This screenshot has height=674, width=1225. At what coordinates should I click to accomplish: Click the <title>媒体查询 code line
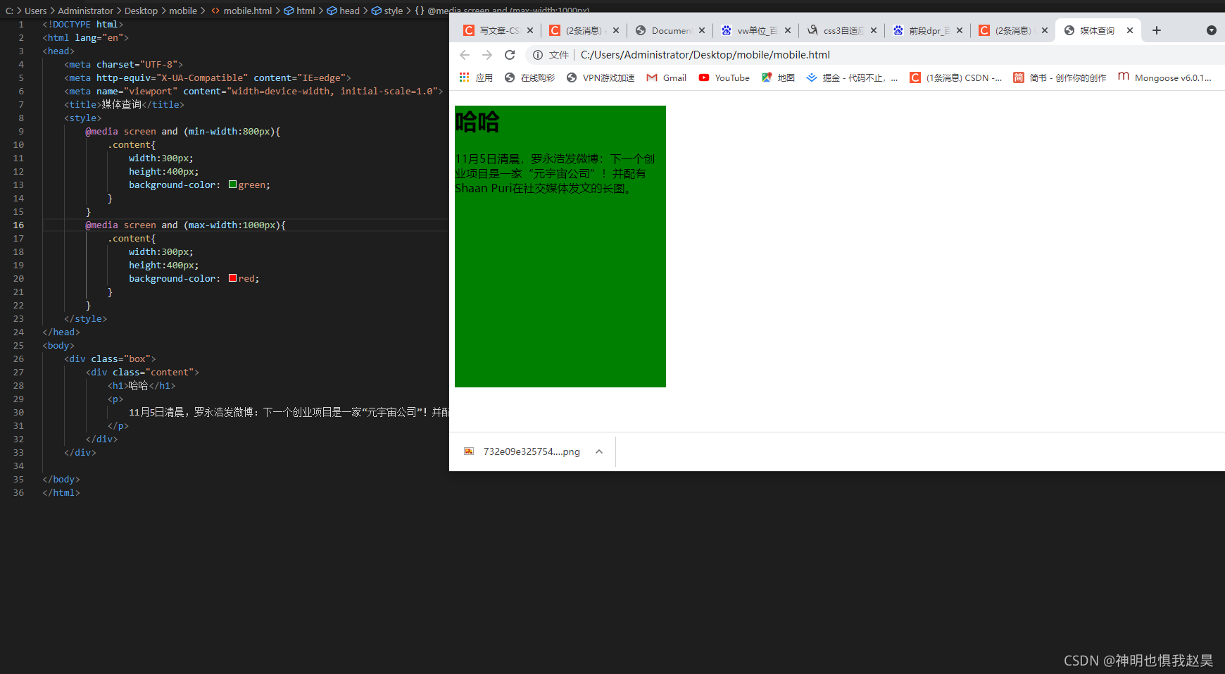click(x=124, y=104)
